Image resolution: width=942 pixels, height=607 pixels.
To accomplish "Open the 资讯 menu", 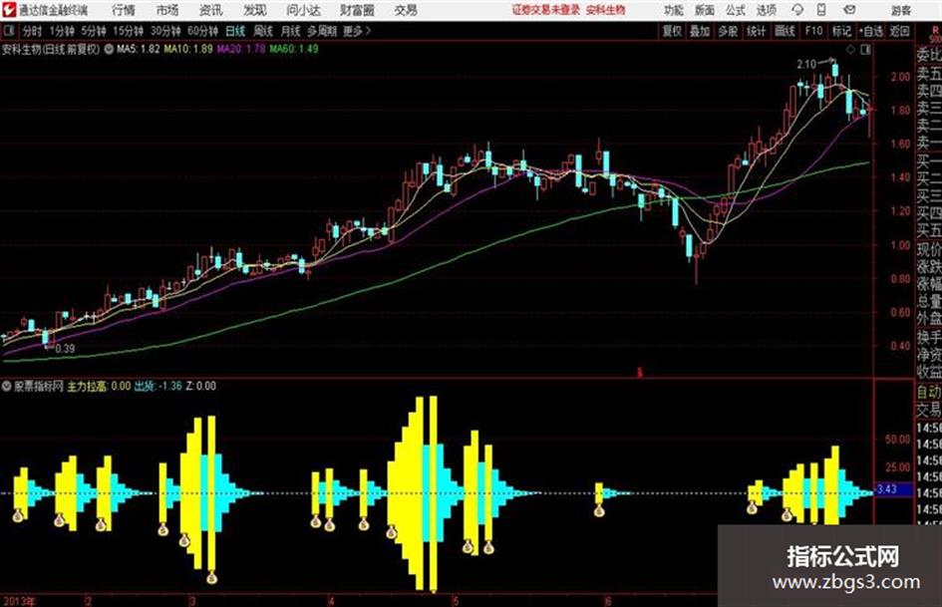I will [x=211, y=10].
